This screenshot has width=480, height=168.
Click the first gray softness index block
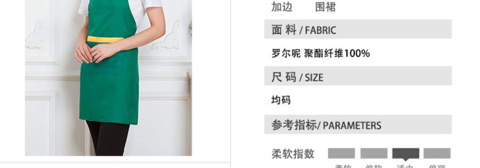[x=341, y=153]
